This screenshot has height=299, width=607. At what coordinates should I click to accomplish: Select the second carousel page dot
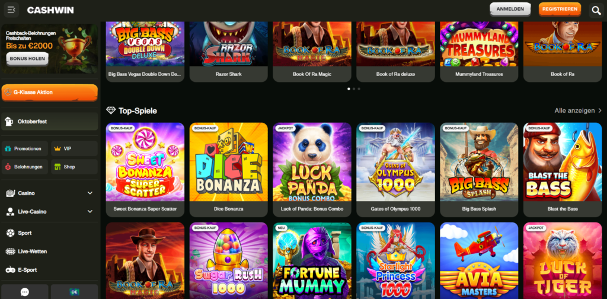click(x=354, y=89)
